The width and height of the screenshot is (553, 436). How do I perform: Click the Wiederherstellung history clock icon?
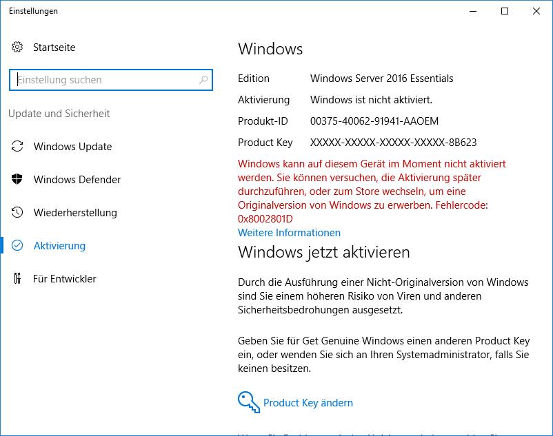[x=17, y=212]
